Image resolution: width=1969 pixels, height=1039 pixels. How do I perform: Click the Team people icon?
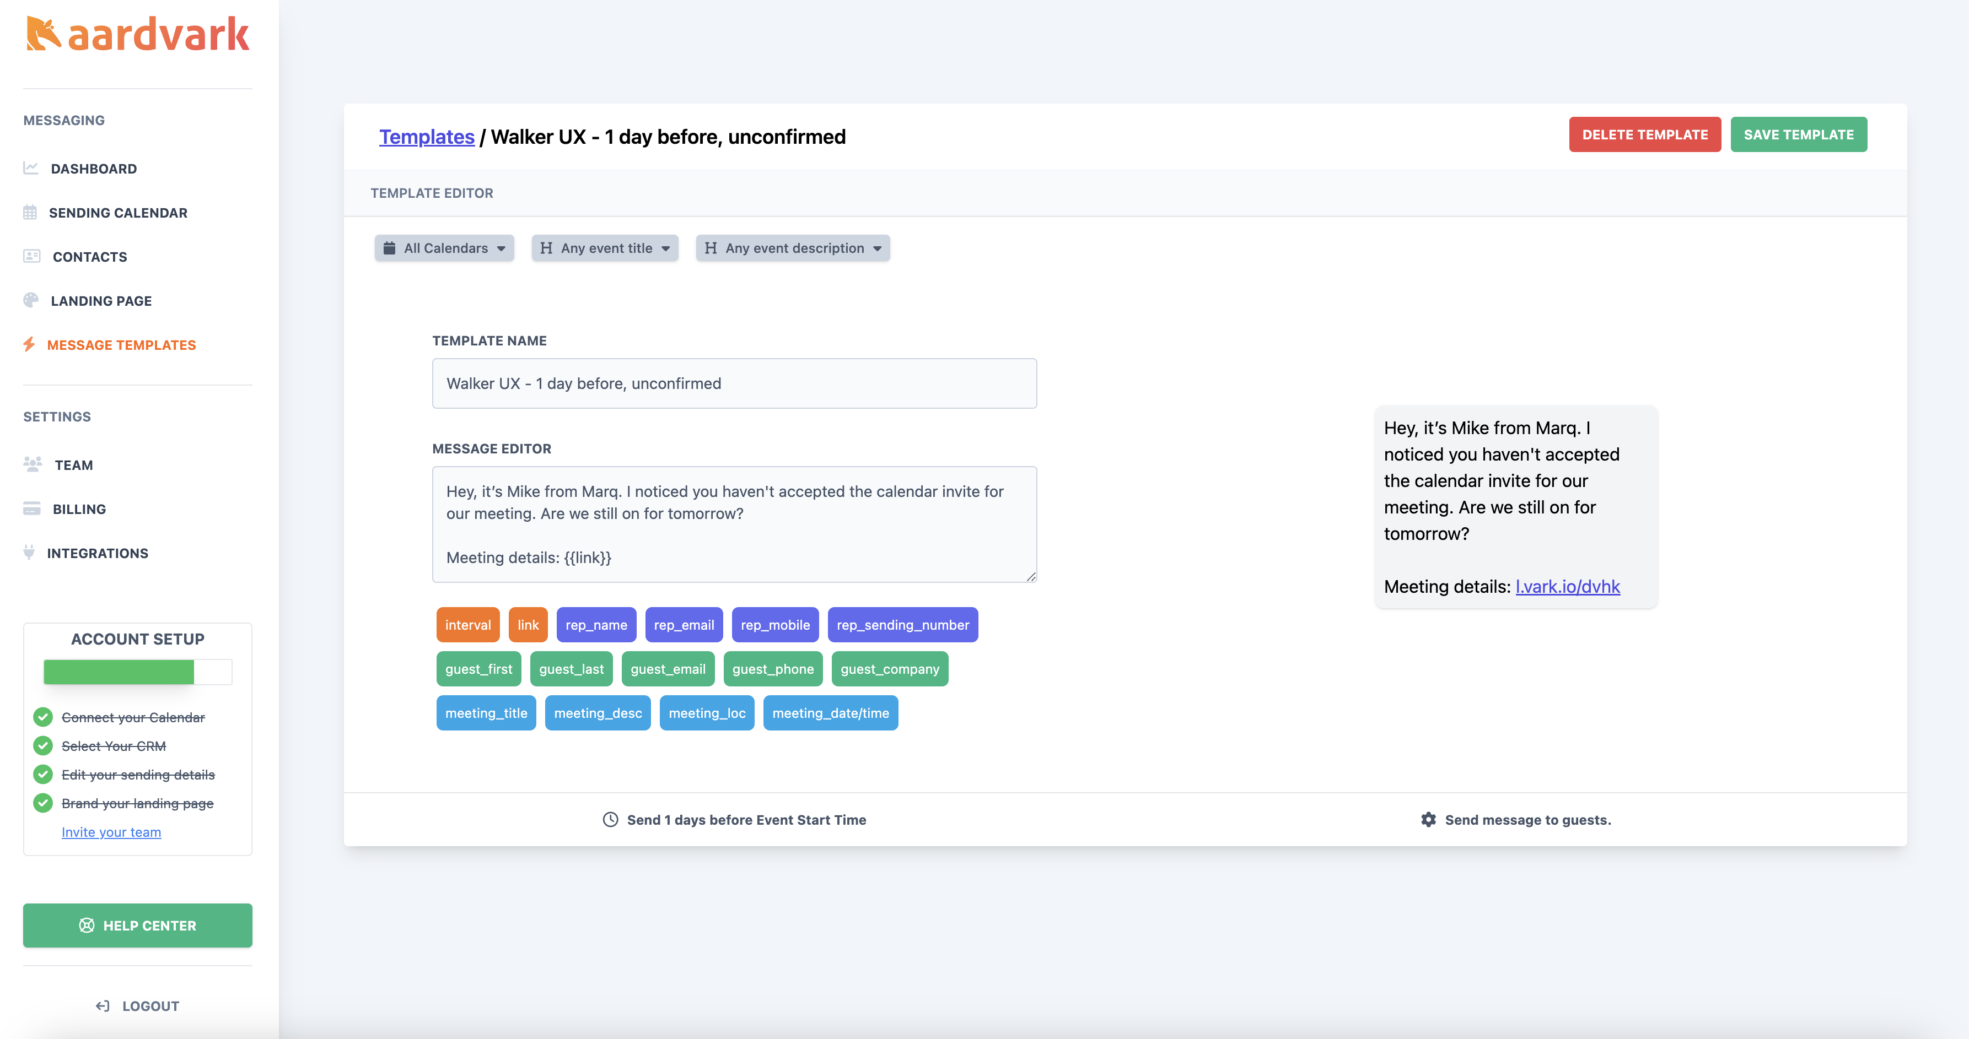click(x=33, y=464)
